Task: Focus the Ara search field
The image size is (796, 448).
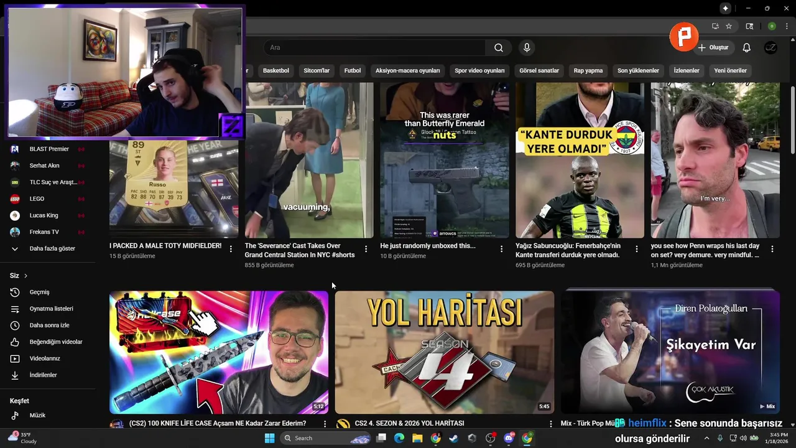Action: click(x=374, y=47)
